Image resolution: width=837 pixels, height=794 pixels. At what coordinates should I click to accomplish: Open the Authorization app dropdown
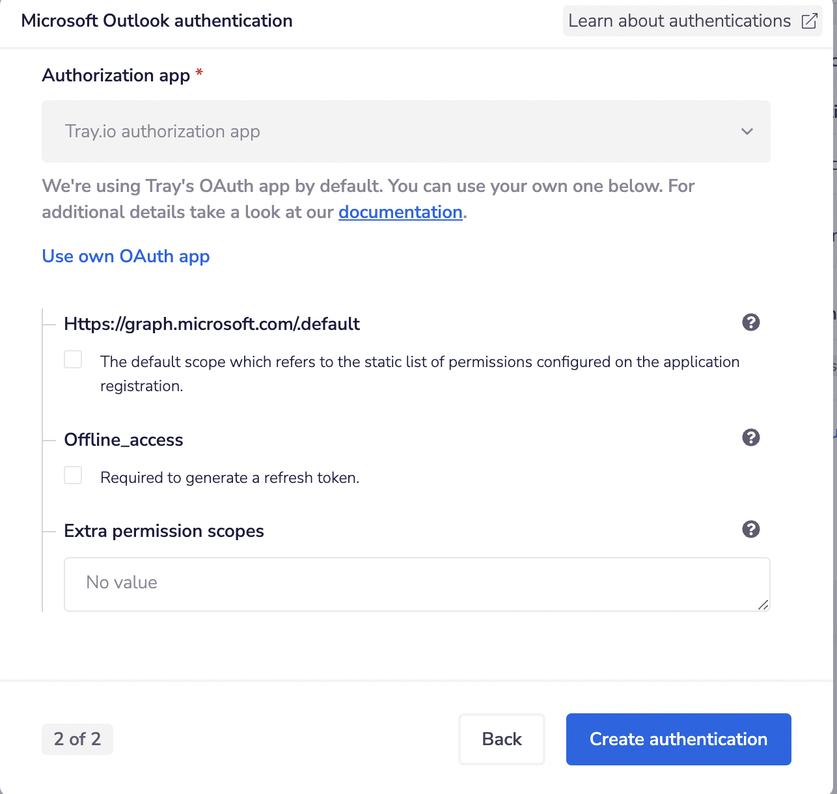pos(406,131)
